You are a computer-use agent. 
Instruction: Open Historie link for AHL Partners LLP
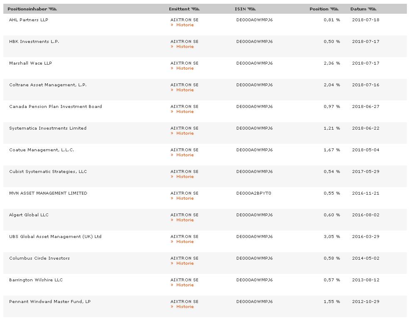185,25
